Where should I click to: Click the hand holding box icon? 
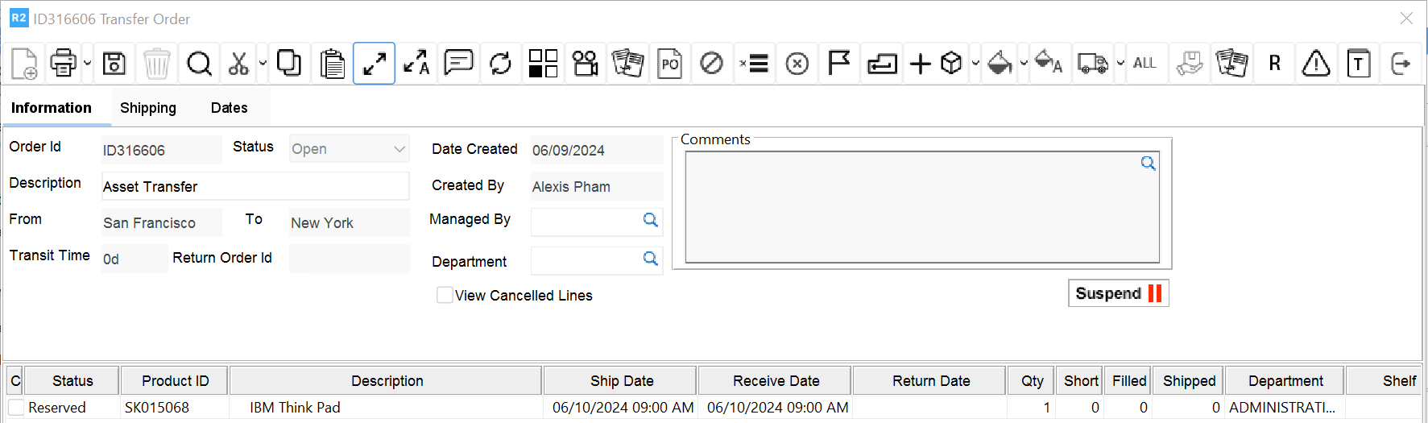pos(1190,63)
